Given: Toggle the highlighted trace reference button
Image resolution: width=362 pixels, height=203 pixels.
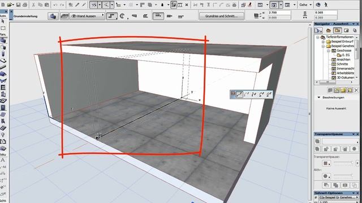Looking at the screenshot, I should tap(174, 5).
